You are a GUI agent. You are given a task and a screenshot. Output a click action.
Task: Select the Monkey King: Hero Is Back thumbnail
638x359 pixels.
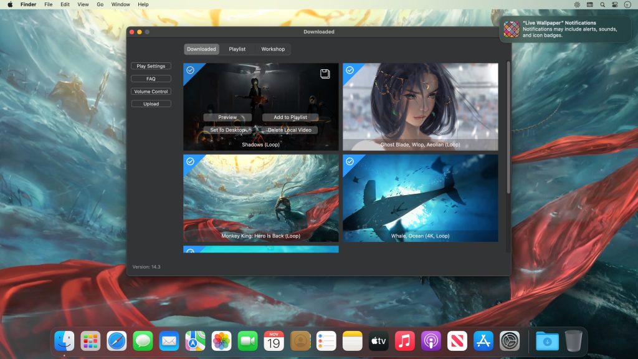(260, 198)
